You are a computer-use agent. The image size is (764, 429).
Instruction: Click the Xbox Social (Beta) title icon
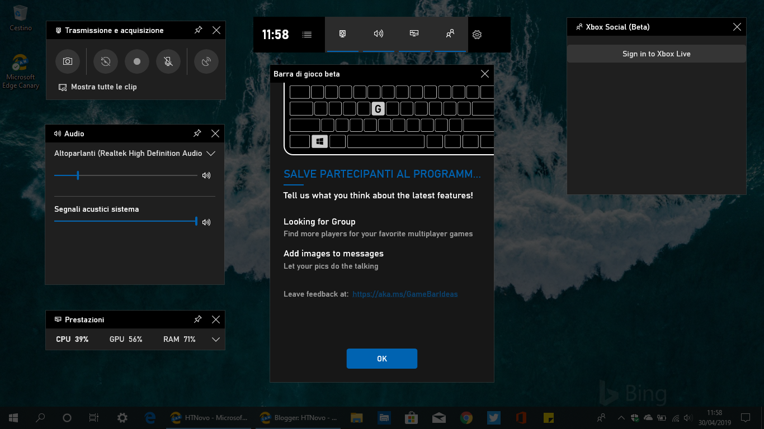point(579,27)
